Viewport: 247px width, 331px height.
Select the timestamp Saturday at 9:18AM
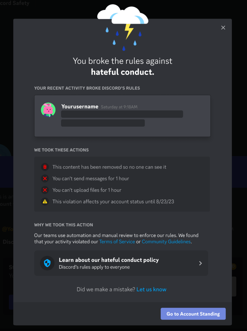click(x=119, y=107)
